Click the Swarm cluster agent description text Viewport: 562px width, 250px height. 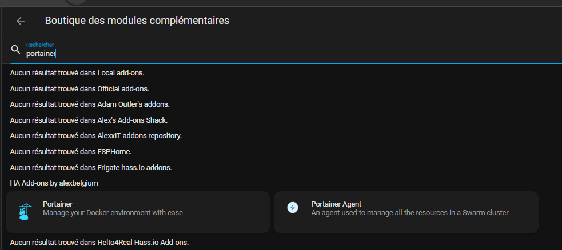(x=410, y=213)
